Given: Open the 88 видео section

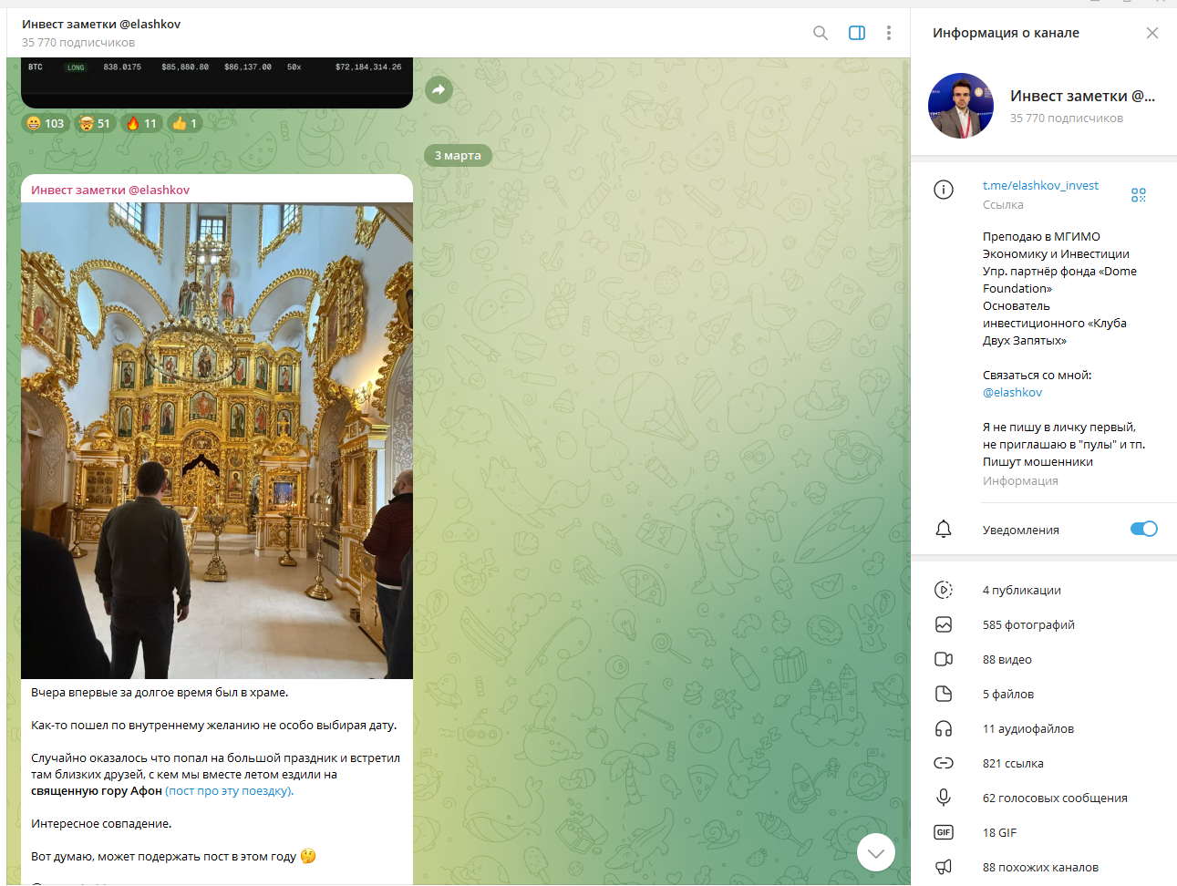Looking at the screenshot, I should pos(1044,659).
